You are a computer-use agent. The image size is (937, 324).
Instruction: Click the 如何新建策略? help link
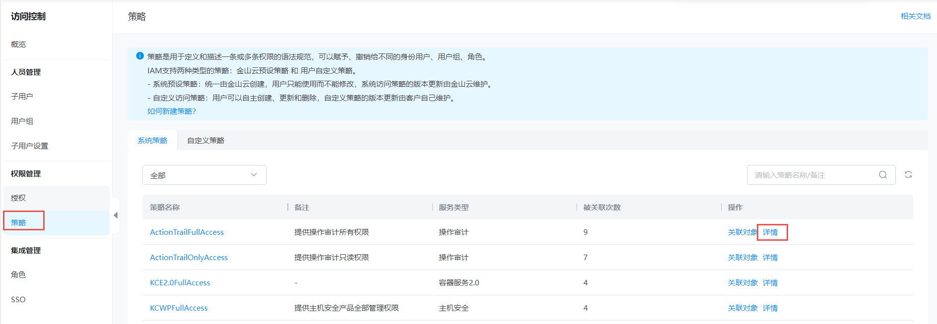tap(171, 111)
